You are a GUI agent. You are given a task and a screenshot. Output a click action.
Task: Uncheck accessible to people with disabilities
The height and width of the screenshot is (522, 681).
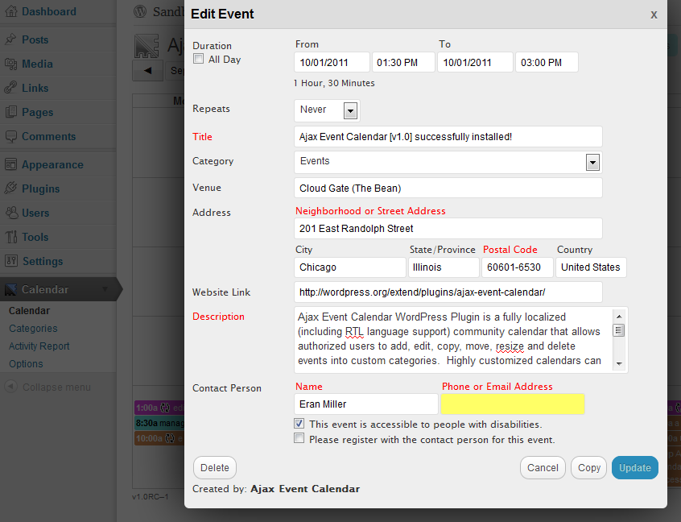tap(299, 424)
